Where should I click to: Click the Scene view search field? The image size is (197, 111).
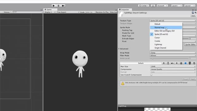[x=27, y=12]
